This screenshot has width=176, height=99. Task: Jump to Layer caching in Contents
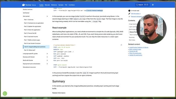click(133, 27)
